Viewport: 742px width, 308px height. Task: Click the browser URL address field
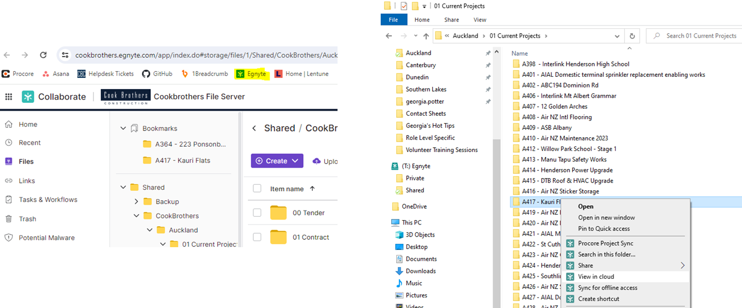(206, 55)
